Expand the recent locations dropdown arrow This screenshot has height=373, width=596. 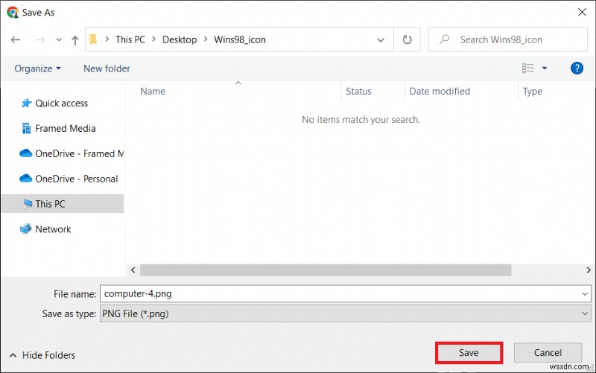59,39
